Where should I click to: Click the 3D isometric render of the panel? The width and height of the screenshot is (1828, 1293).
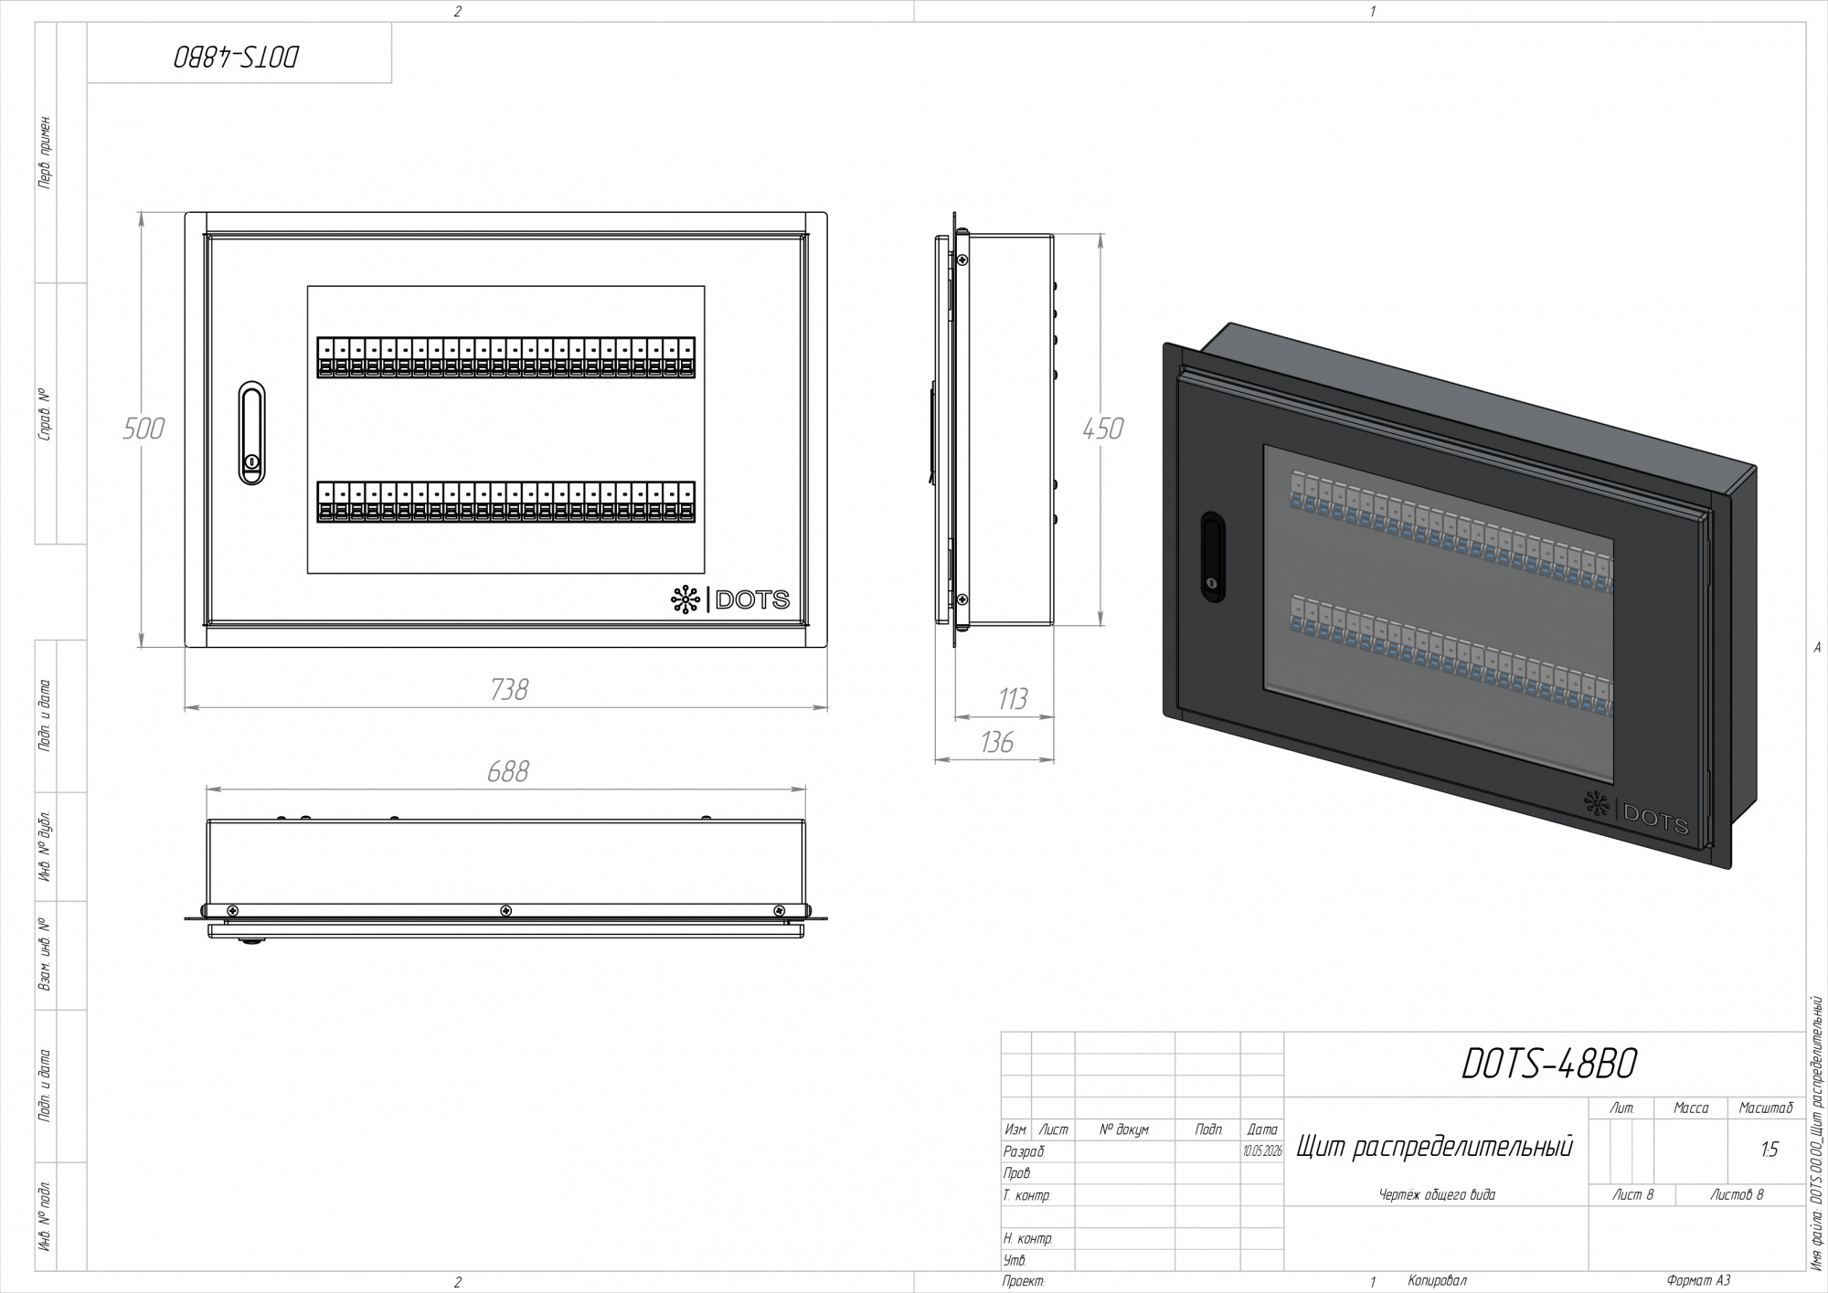point(1460,596)
